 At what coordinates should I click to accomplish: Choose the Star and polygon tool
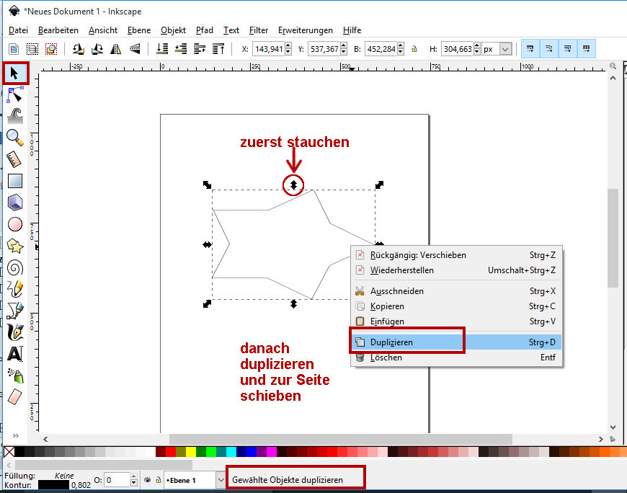click(x=14, y=246)
